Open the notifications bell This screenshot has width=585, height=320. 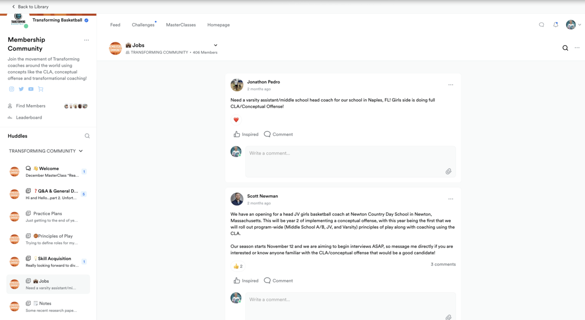(555, 25)
